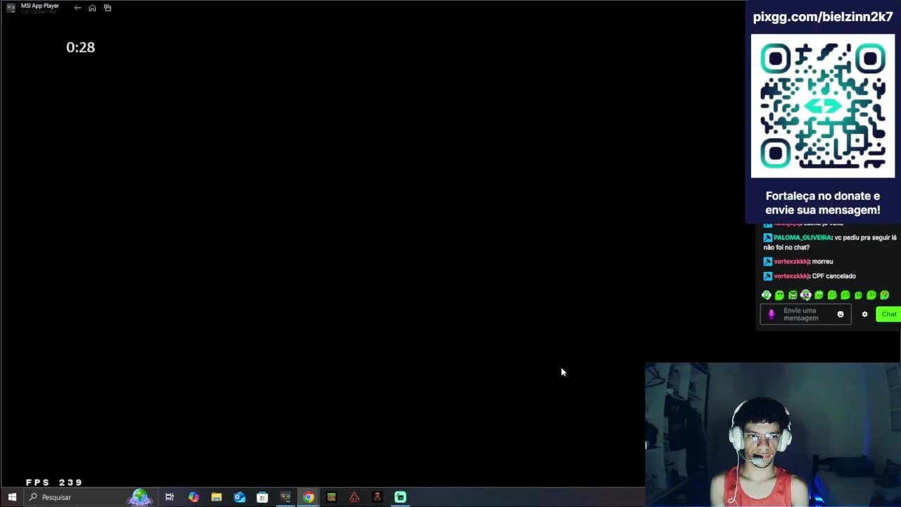This screenshot has width=901, height=507.
Task: Click moderator badge beside PALOMA_OLIVEIRA
Action: click(768, 237)
